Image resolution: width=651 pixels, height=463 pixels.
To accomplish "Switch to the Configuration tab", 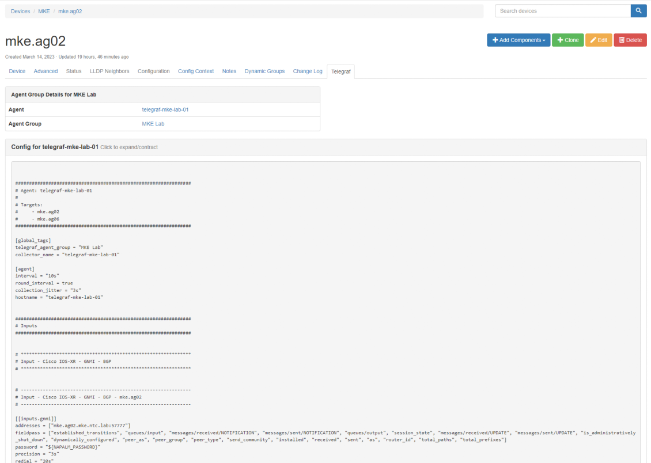I will pyautogui.click(x=153, y=71).
